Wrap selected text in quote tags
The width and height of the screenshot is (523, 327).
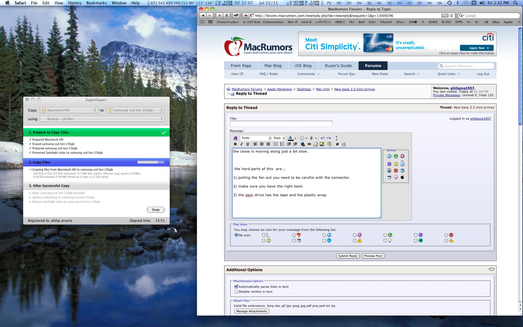click(329, 144)
